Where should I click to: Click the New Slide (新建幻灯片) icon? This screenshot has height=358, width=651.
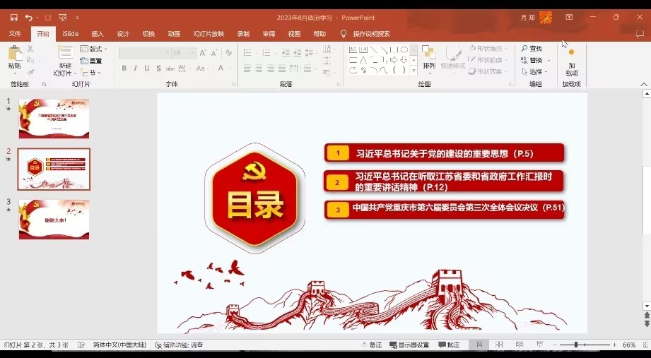point(65,54)
